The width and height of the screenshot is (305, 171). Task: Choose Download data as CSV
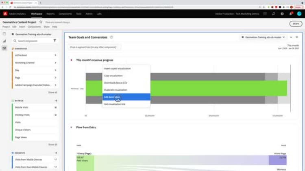tap(126, 83)
